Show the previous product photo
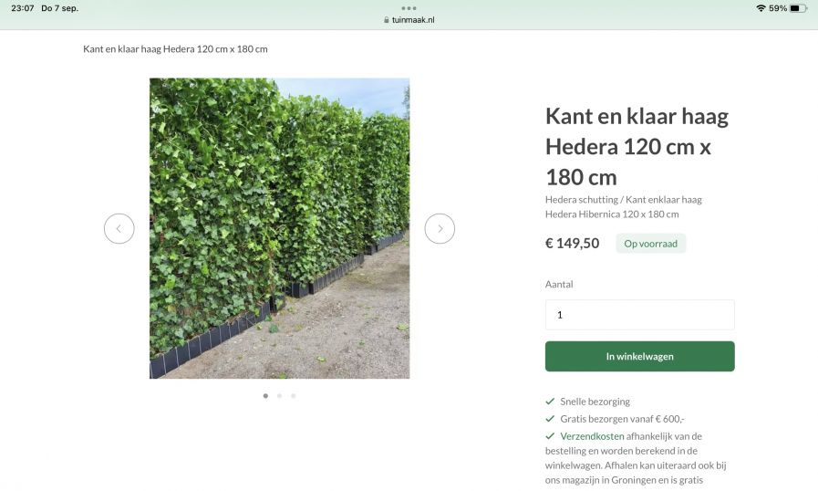This screenshot has width=818, height=491. (119, 228)
